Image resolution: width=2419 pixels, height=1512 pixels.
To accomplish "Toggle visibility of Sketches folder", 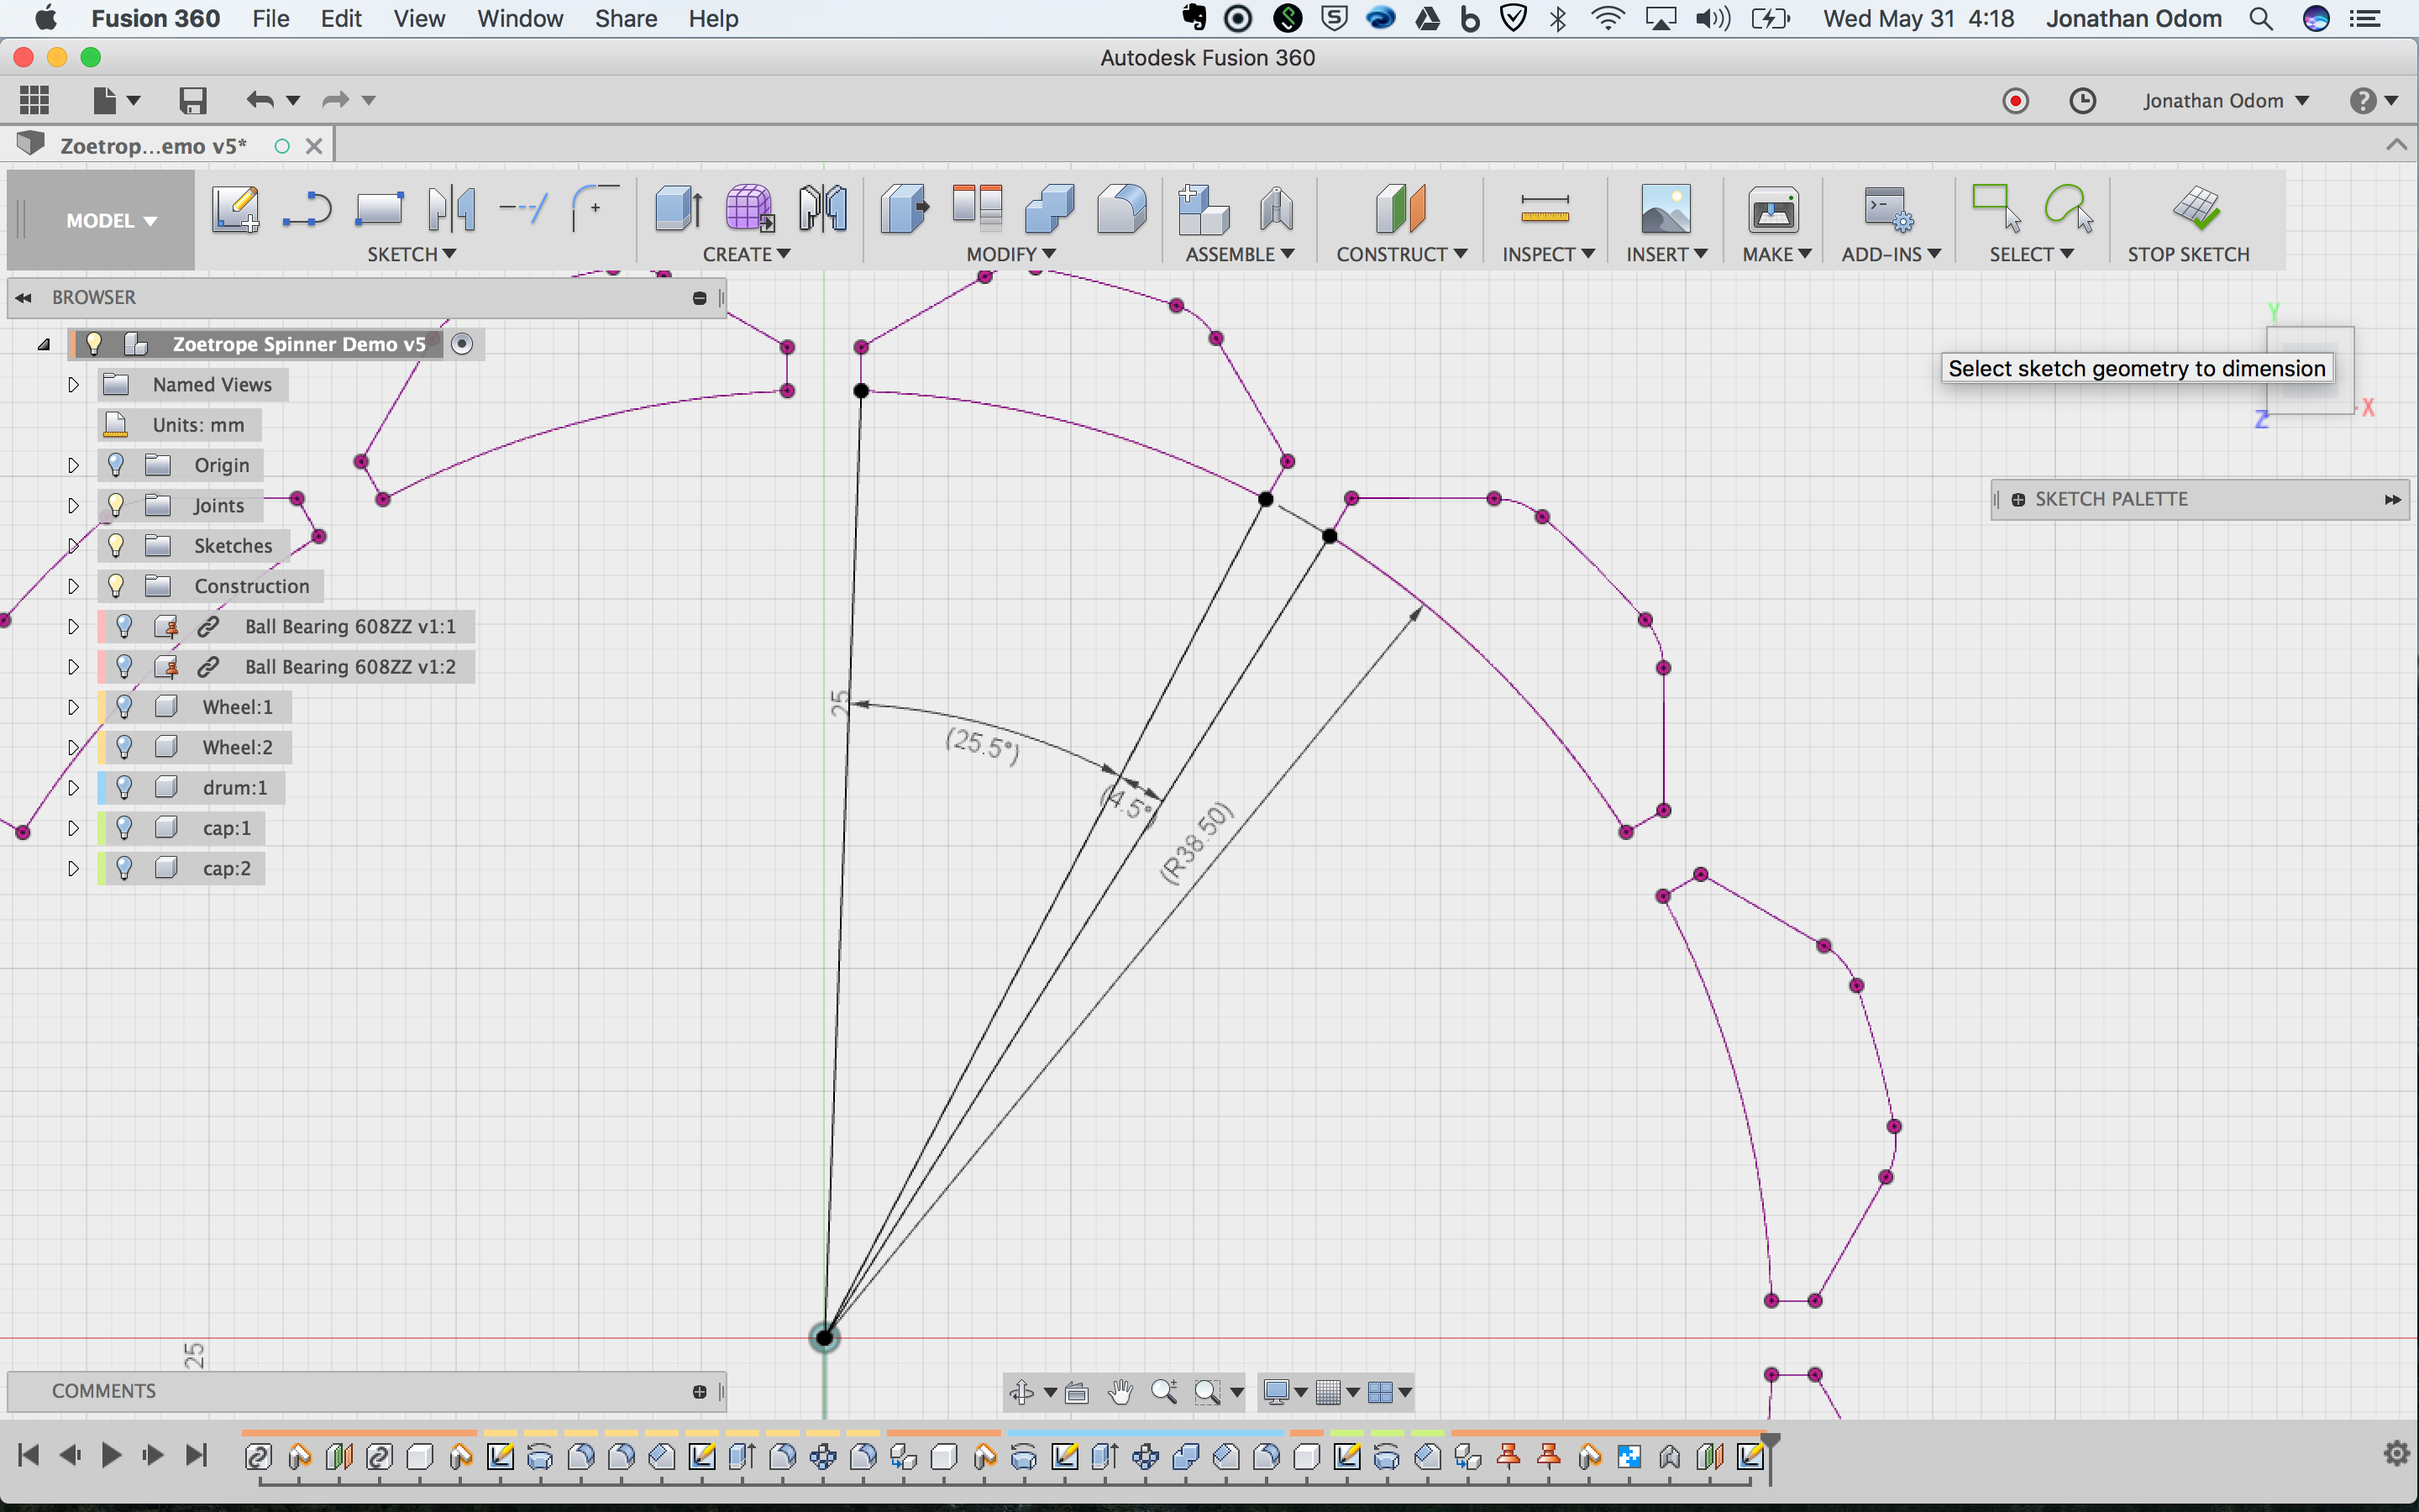I will coord(116,546).
